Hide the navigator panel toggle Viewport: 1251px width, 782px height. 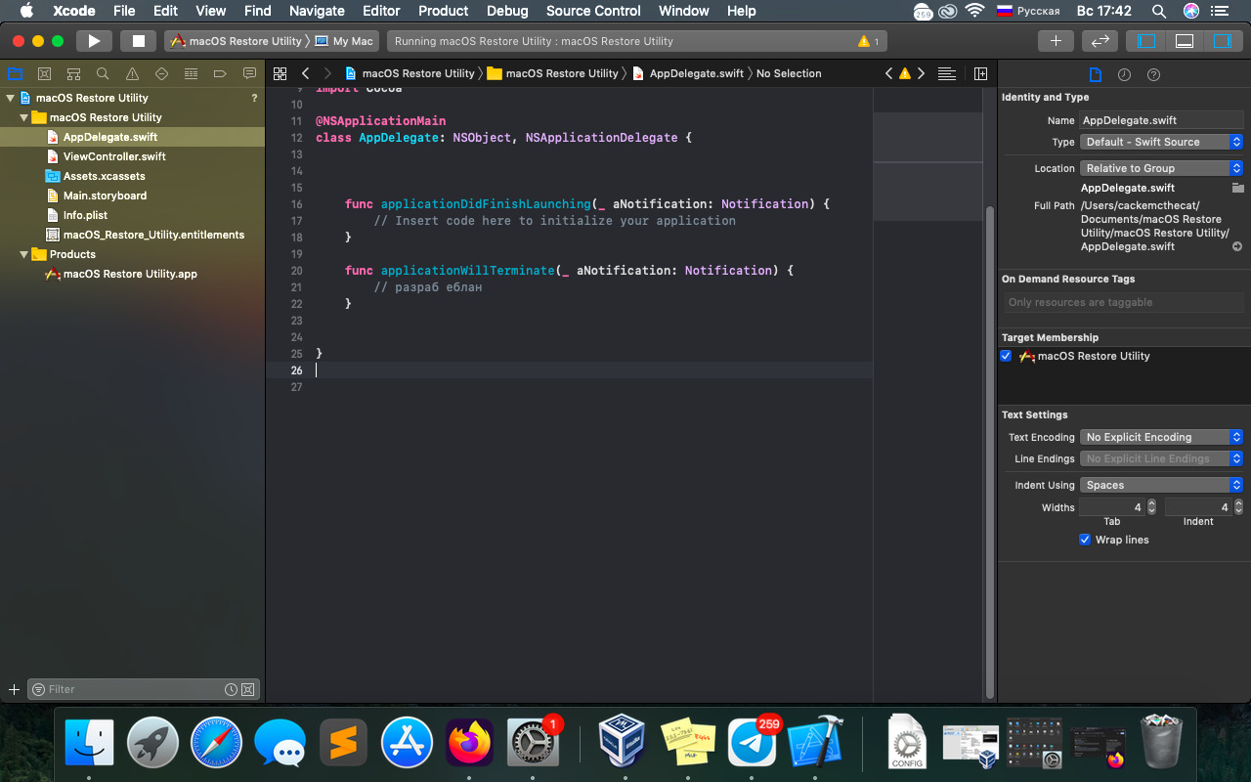coord(1146,41)
